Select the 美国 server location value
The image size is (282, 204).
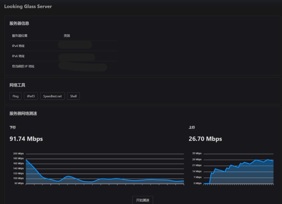tap(67, 36)
